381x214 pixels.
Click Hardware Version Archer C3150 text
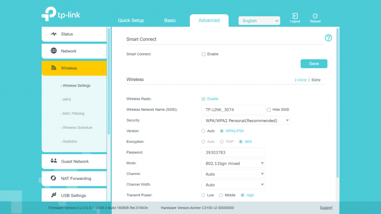coord(197,208)
